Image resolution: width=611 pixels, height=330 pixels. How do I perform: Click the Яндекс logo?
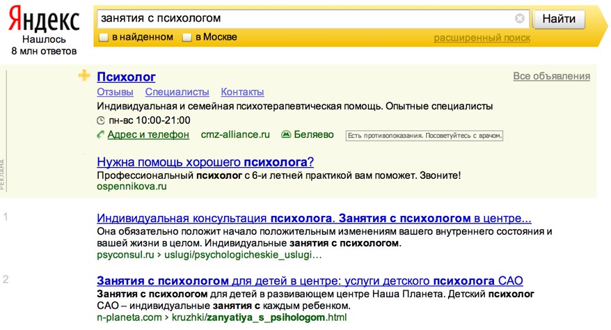tap(44, 19)
